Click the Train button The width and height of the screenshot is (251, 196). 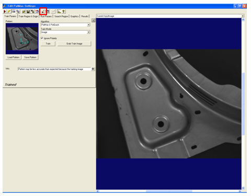[x=48, y=43]
